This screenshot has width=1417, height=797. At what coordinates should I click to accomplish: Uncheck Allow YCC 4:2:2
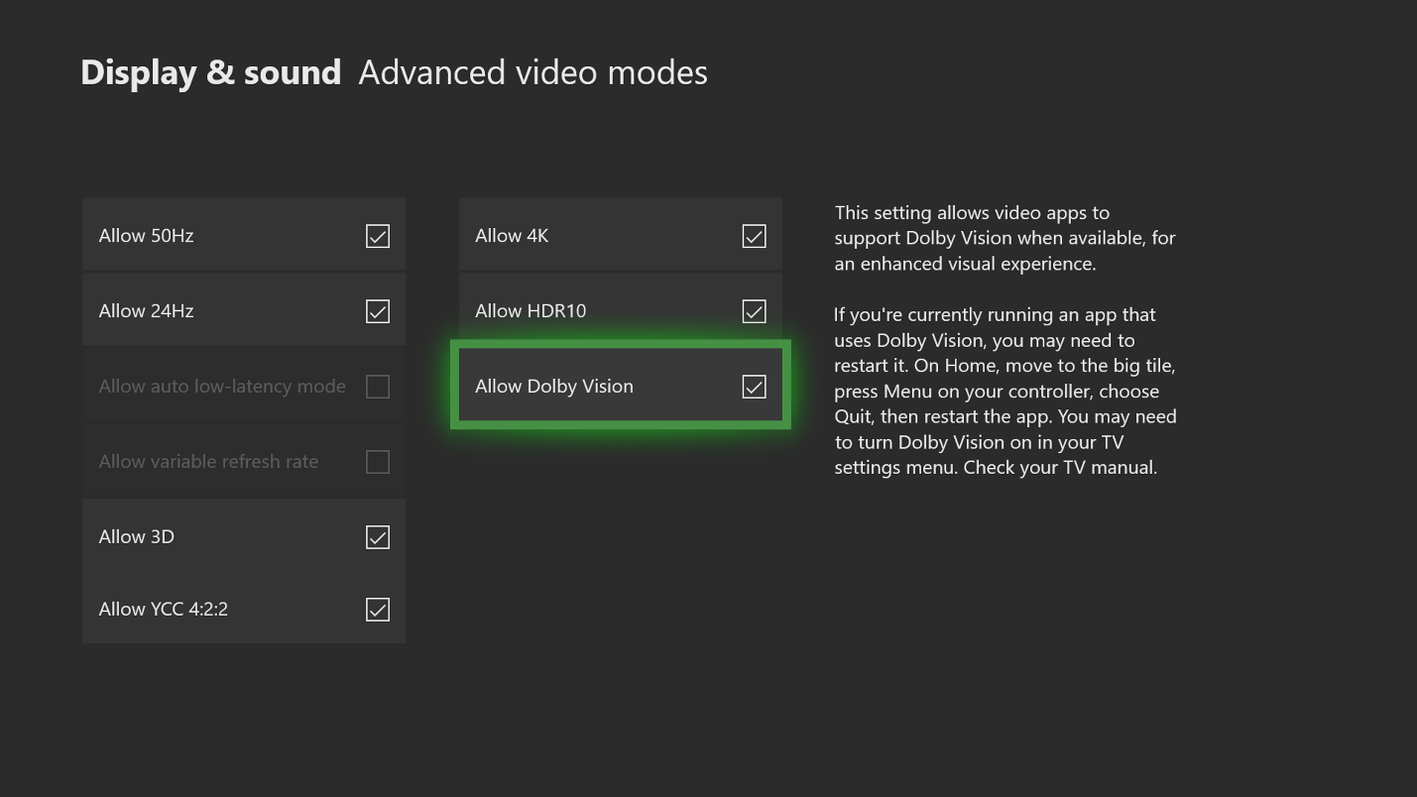point(377,609)
